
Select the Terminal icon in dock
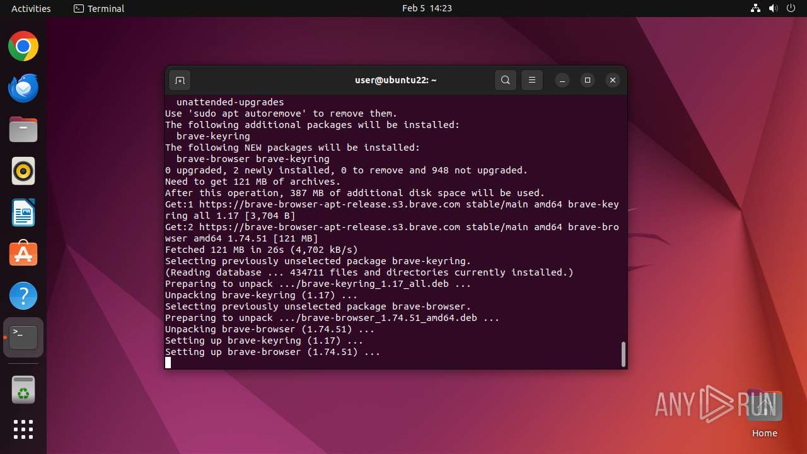pyautogui.click(x=23, y=337)
